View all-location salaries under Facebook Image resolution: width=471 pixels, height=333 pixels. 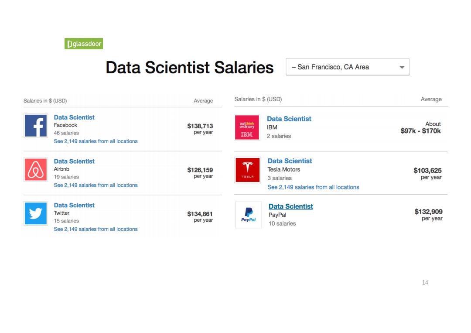[96, 141]
